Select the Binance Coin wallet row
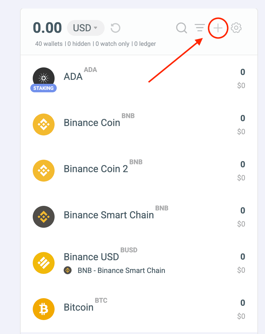This screenshot has width=265, height=334. [x=139, y=124]
